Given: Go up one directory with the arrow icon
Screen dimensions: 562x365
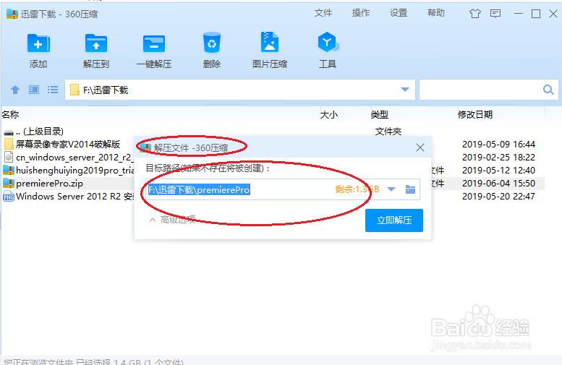Looking at the screenshot, I should [15, 90].
